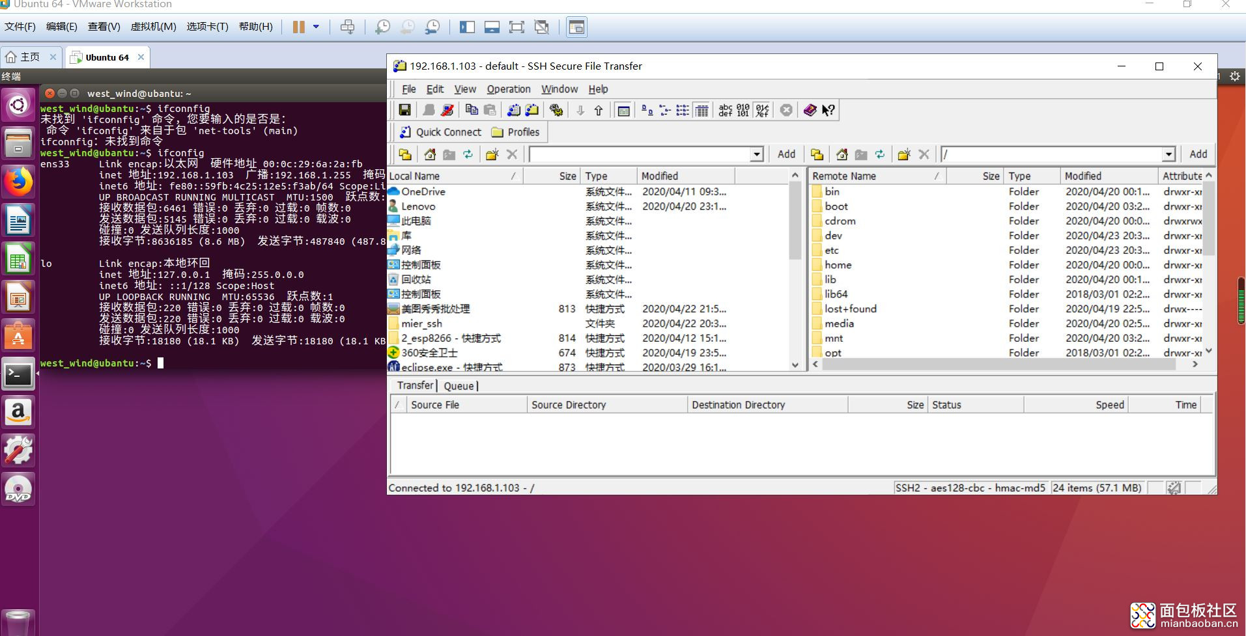Open the Settings gears icon in SSH toolbar
The width and height of the screenshot is (1246, 636).
click(556, 110)
